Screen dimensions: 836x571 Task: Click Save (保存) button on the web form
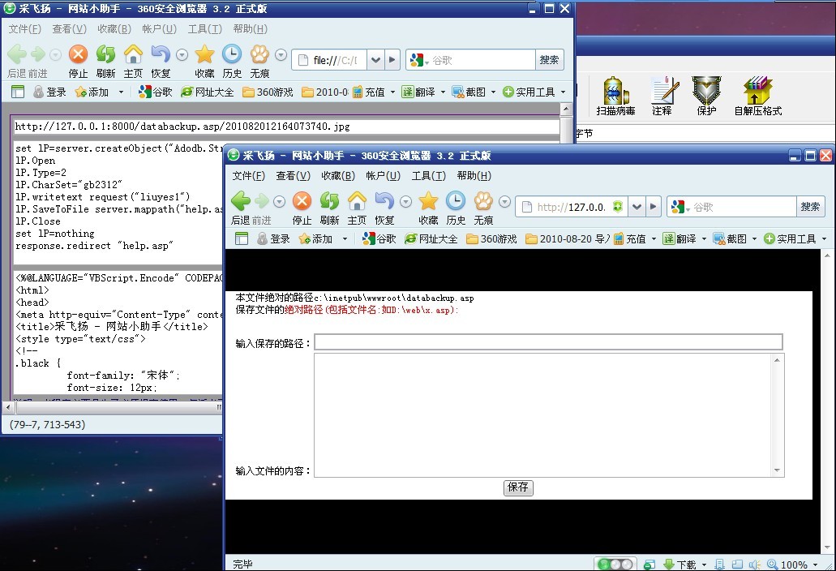tap(518, 487)
